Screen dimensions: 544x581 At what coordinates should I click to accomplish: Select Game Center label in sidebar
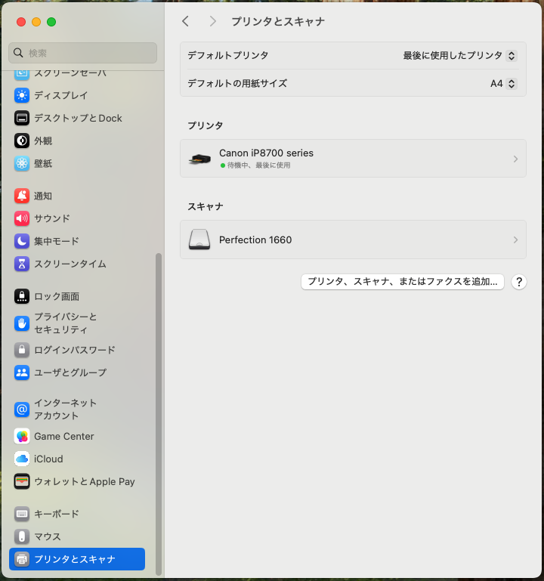click(64, 436)
